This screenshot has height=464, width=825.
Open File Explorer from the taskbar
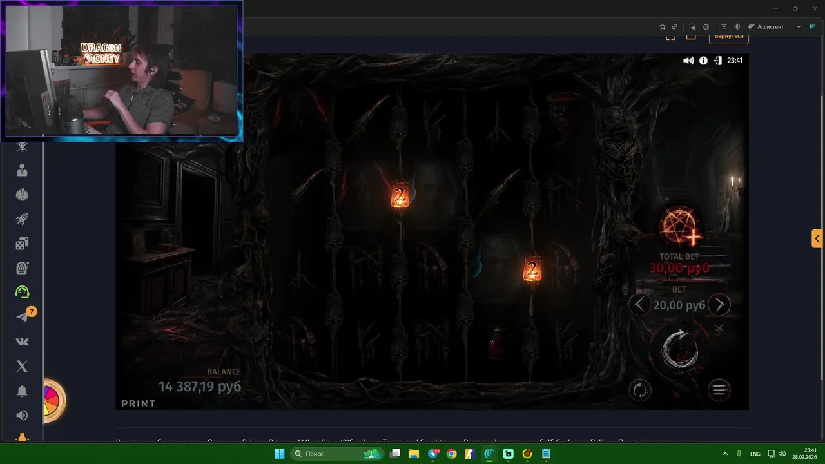[x=414, y=454]
